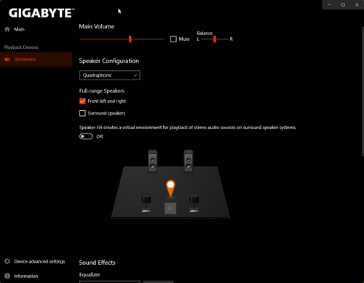Turn on the Speaker Fill toggle

(86, 136)
